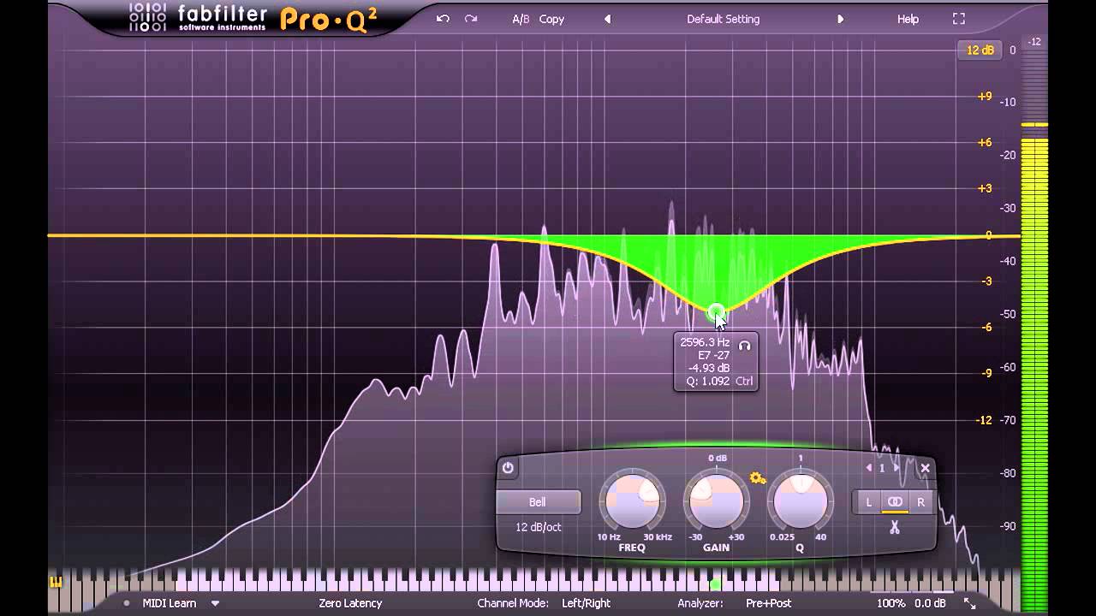Viewport: 1096px width, 616px height.
Task: Set band to Right channel only
Action: 920,502
